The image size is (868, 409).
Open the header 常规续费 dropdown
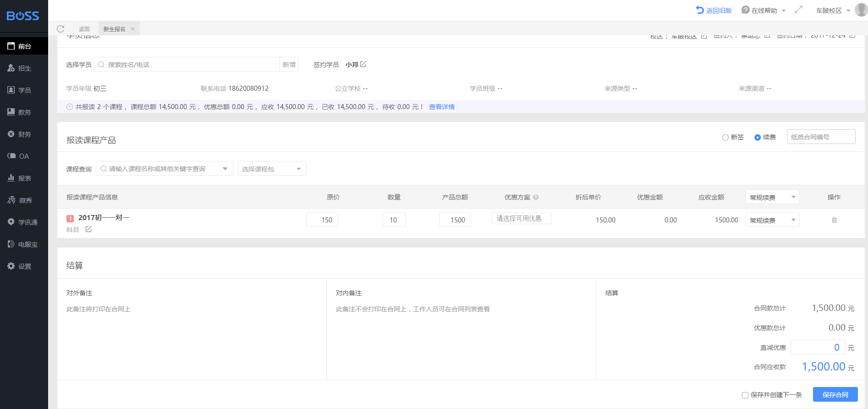point(773,197)
